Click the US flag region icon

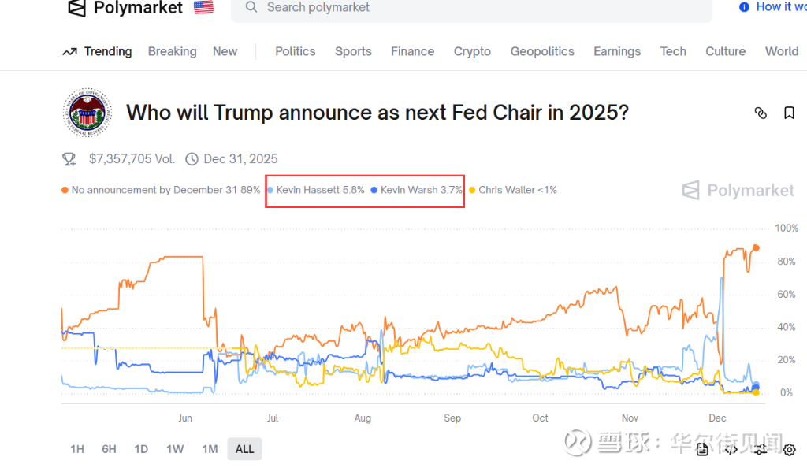coord(203,8)
